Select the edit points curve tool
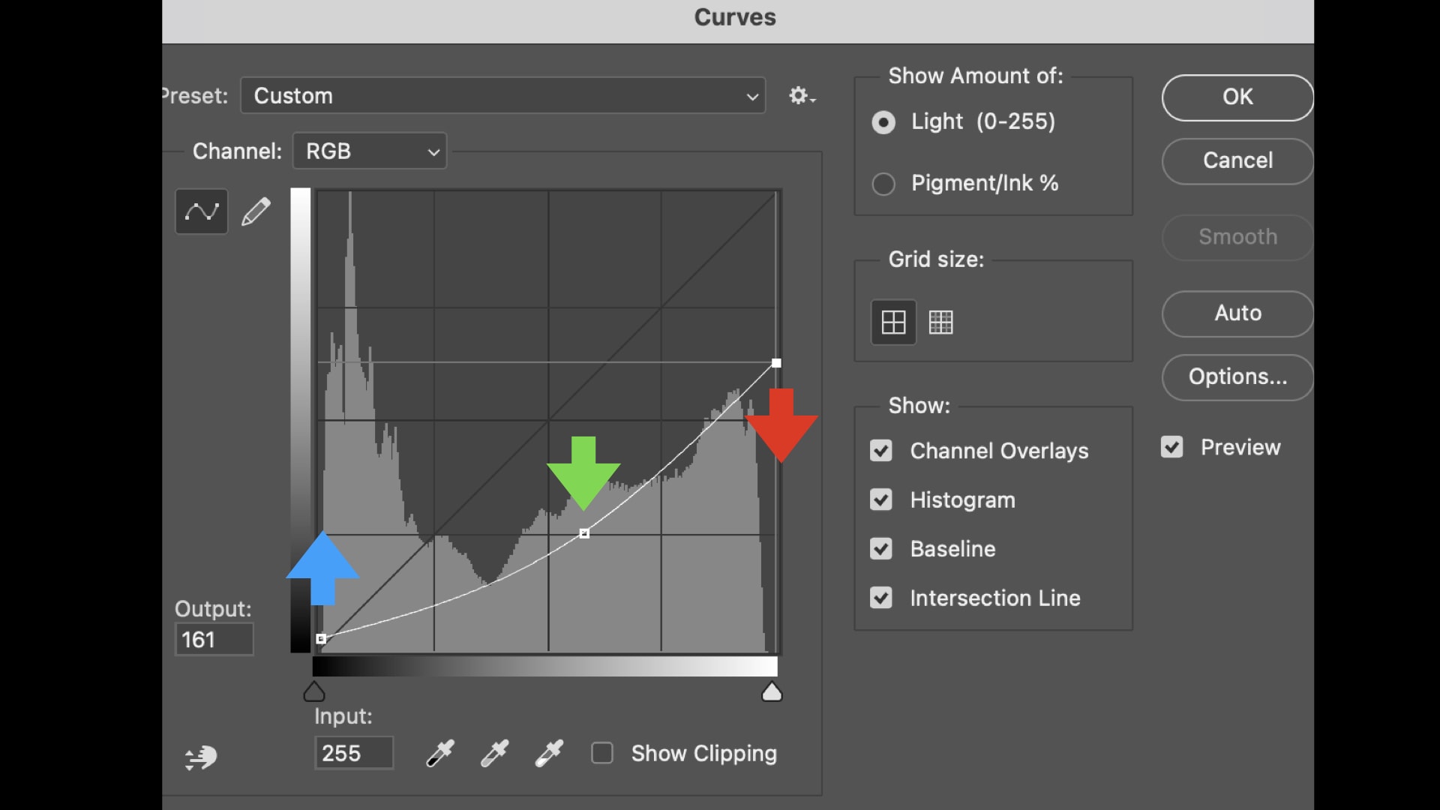Image resolution: width=1440 pixels, height=810 pixels. click(x=201, y=211)
